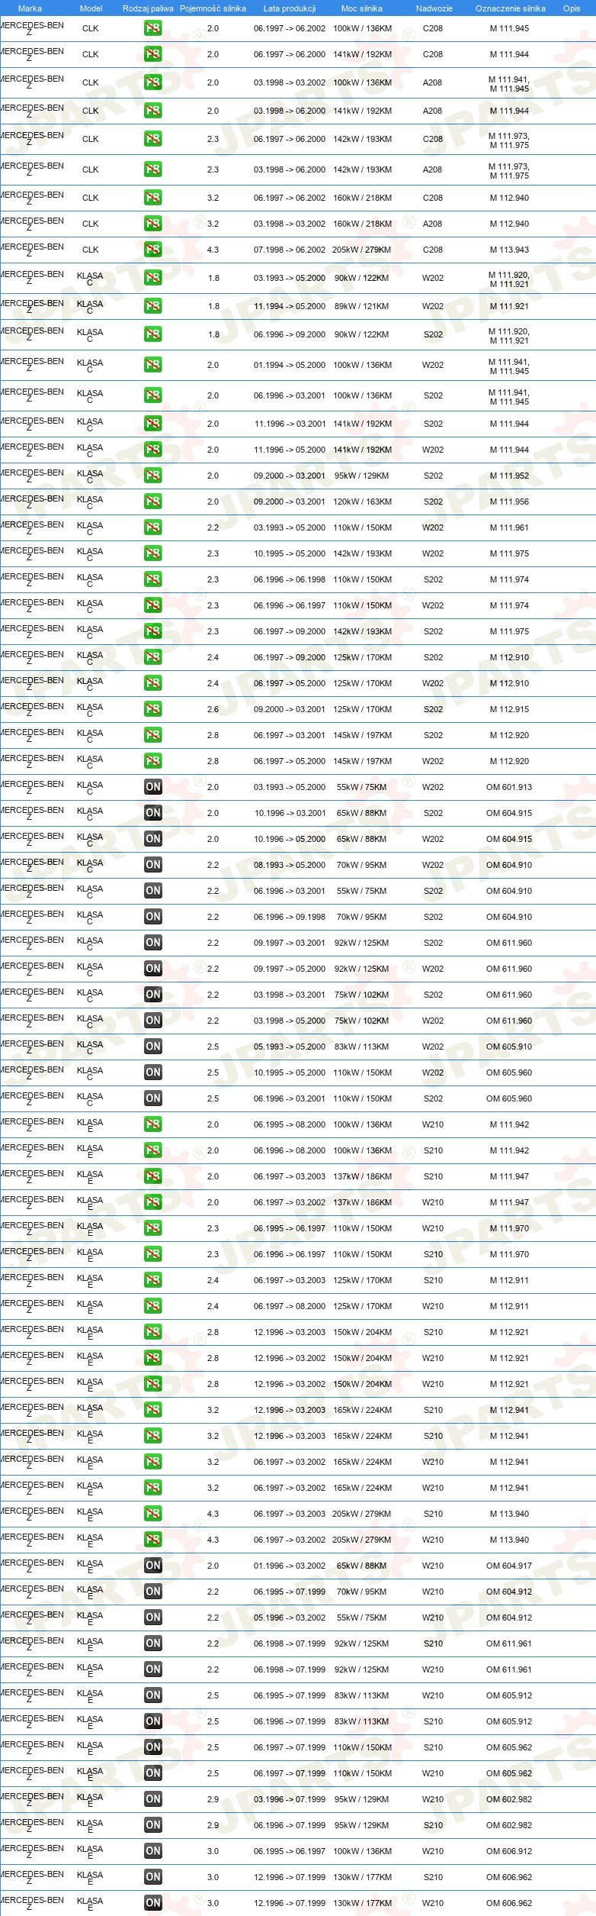Image resolution: width=596 pixels, height=1916 pixels.
Task: Click ON icon in OM 602.982 W210 row
Action: tap(153, 1799)
